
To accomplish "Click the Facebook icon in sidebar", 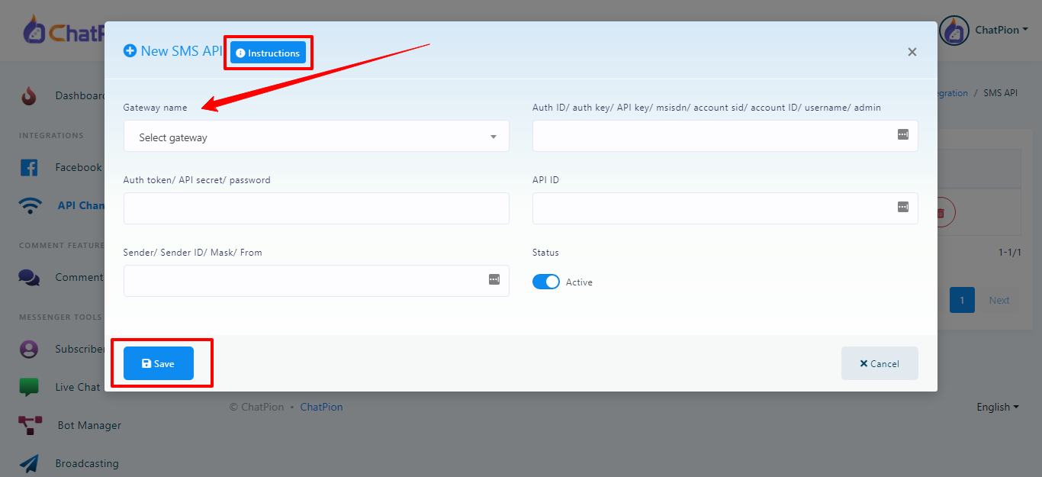I will point(29,167).
